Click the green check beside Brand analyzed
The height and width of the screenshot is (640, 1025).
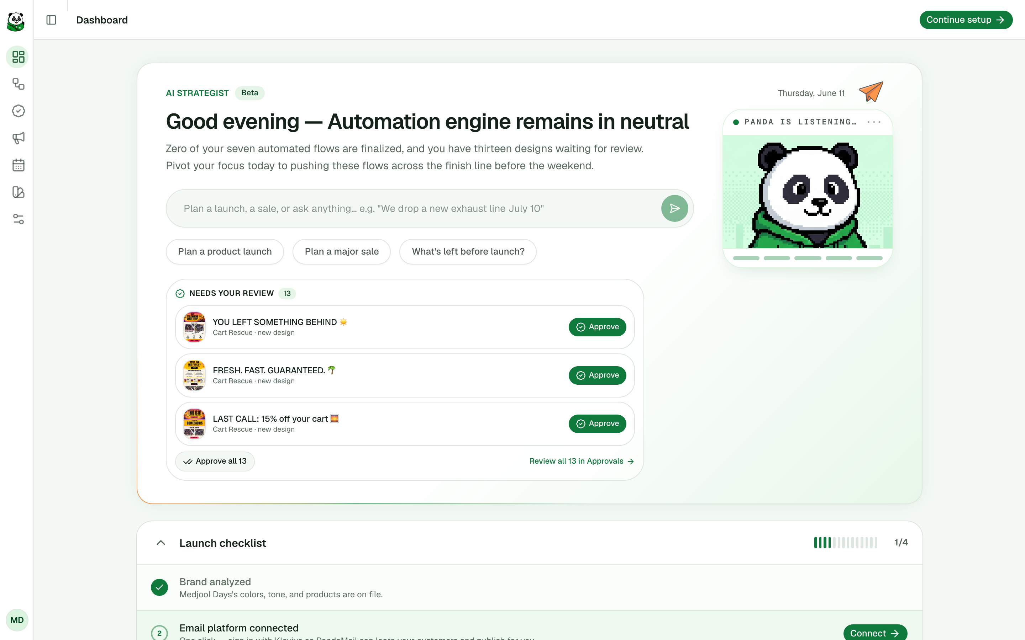click(x=159, y=587)
